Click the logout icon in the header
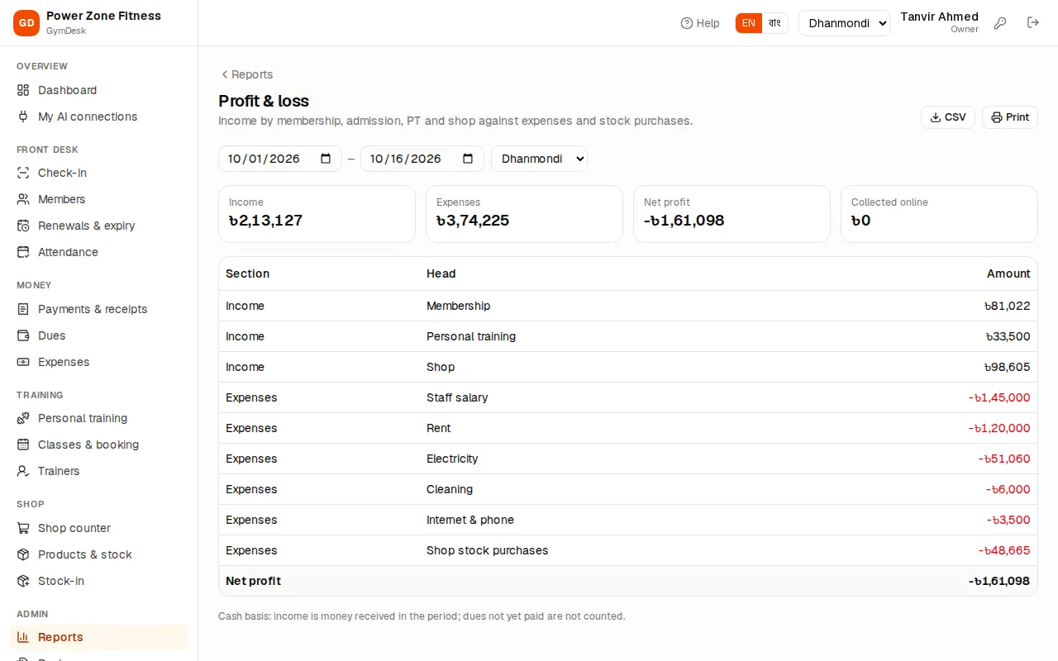The height and width of the screenshot is (661, 1058). (x=1033, y=23)
